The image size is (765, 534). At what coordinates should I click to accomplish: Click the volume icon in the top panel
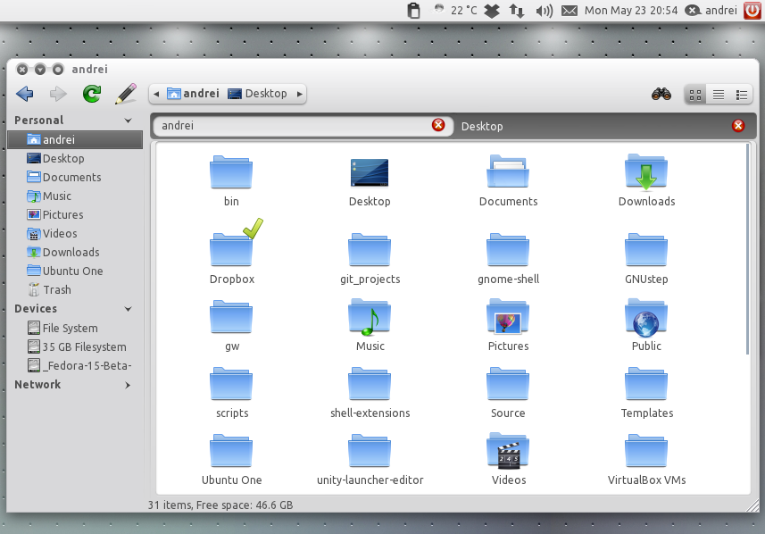[x=544, y=11]
